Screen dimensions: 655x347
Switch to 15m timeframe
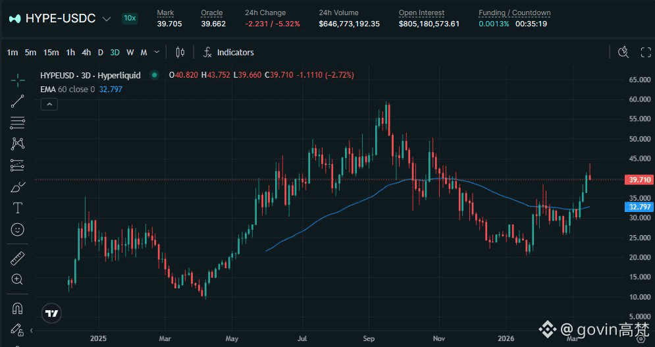51,52
